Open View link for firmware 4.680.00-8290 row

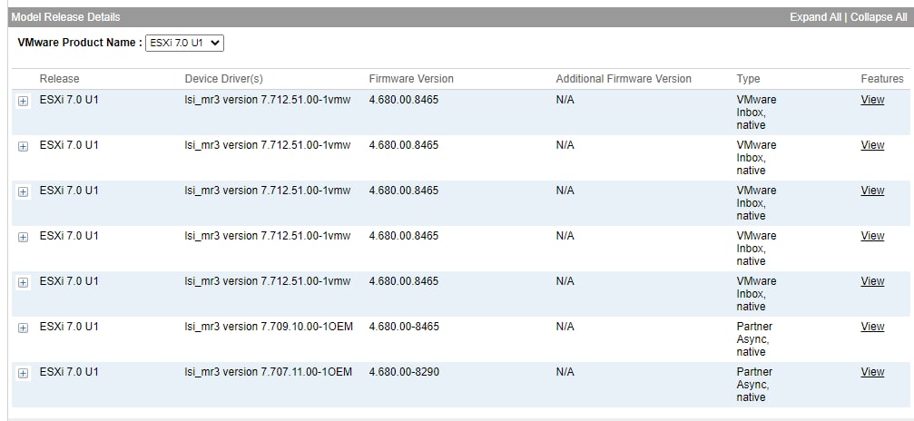pyautogui.click(x=872, y=371)
